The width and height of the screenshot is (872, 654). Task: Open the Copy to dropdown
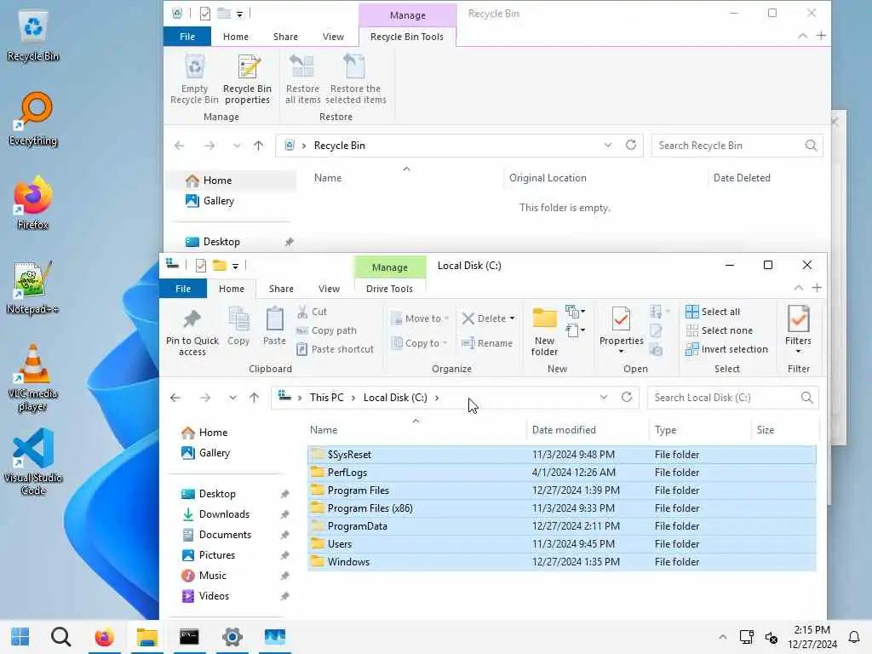click(419, 343)
